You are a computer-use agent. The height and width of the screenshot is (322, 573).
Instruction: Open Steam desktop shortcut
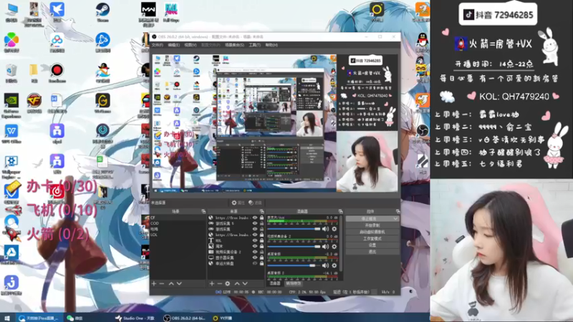102,12
